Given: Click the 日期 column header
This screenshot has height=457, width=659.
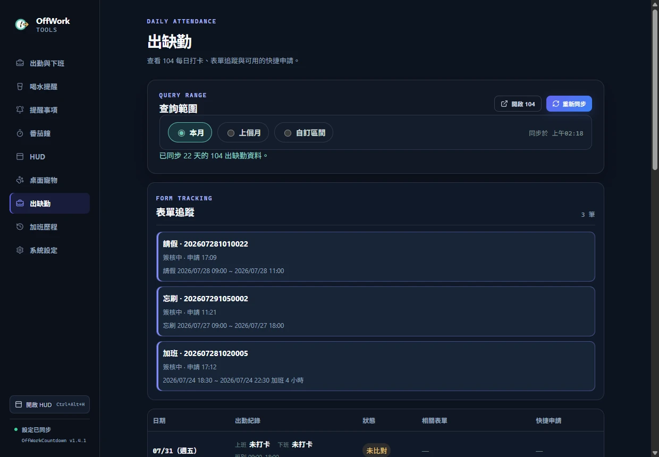Looking at the screenshot, I should pyautogui.click(x=159, y=420).
